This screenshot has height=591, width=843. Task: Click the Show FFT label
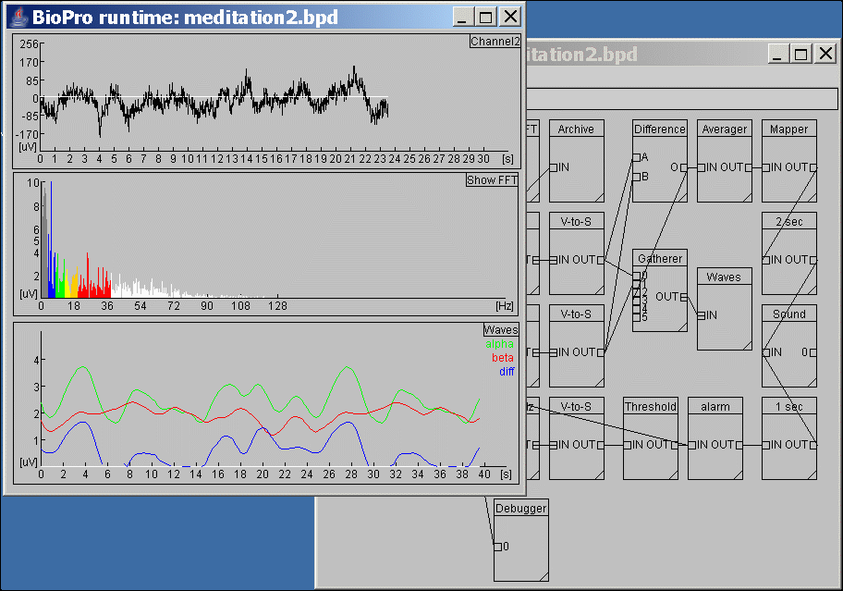pos(492,180)
